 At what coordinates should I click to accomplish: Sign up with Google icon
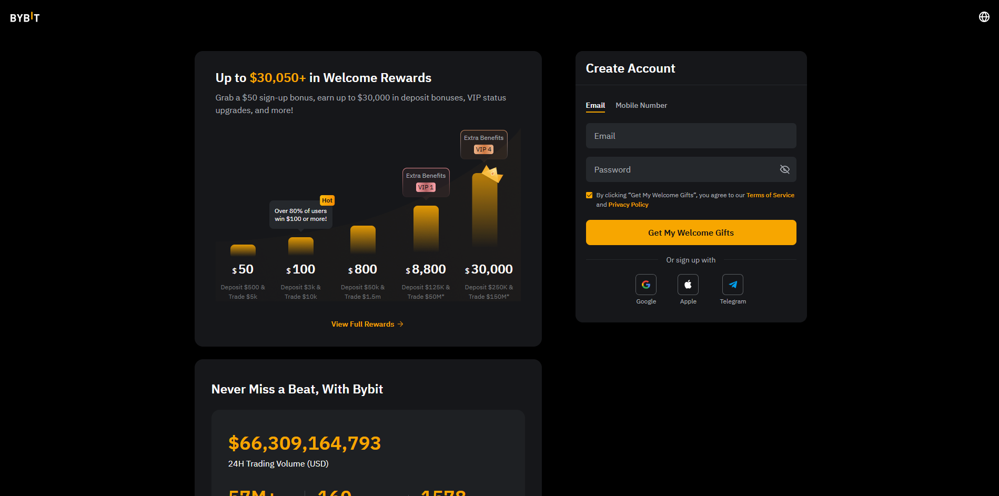(x=646, y=285)
